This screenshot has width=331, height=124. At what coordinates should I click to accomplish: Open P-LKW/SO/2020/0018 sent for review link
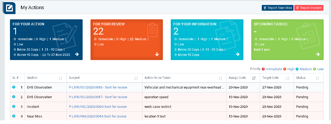pyautogui.click(x=98, y=87)
